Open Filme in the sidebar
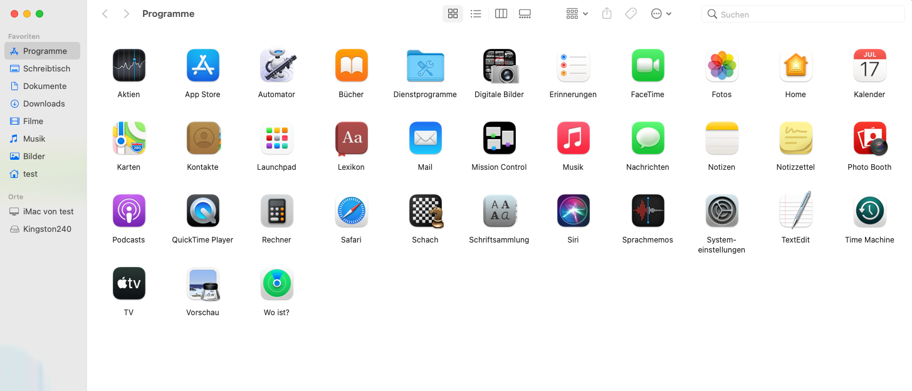This screenshot has height=391, width=912. (x=42, y=121)
